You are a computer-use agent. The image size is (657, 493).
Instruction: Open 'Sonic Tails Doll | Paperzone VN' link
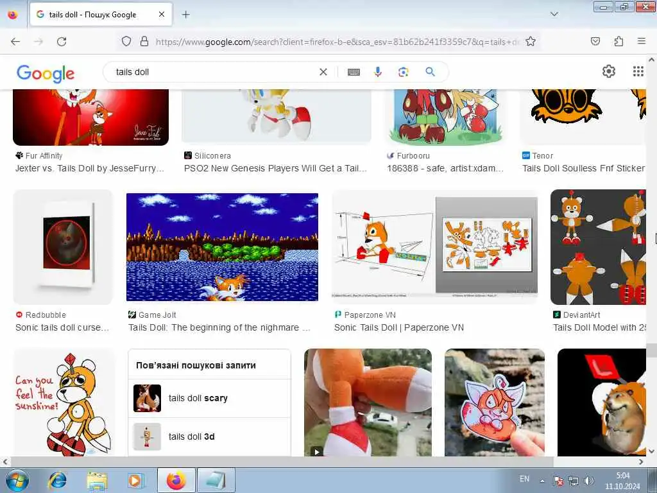pos(399,328)
